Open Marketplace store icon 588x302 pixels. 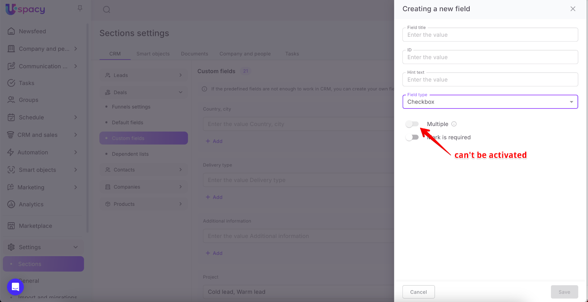coord(11,226)
